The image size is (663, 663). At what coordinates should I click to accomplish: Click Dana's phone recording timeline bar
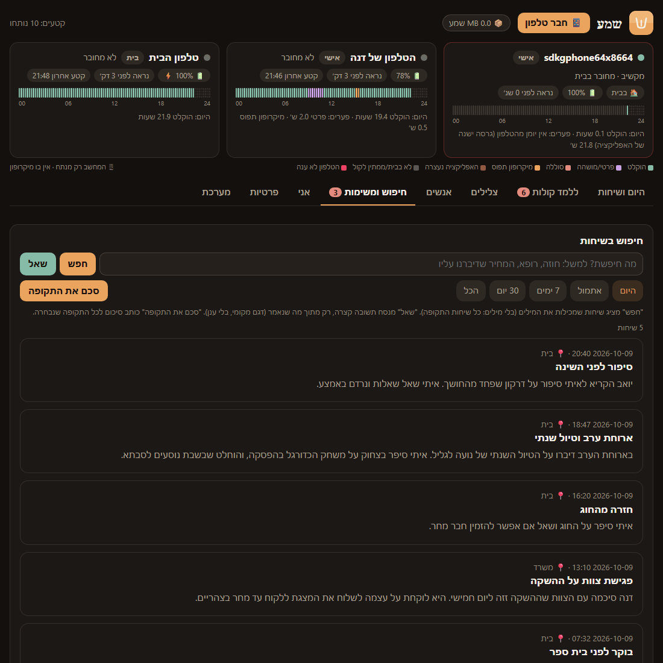[331, 93]
